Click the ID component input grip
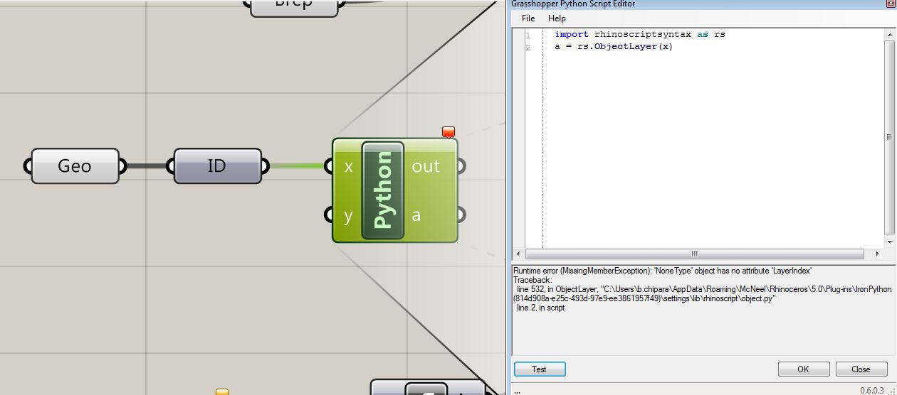This screenshot has width=897, height=395. pos(171,166)
